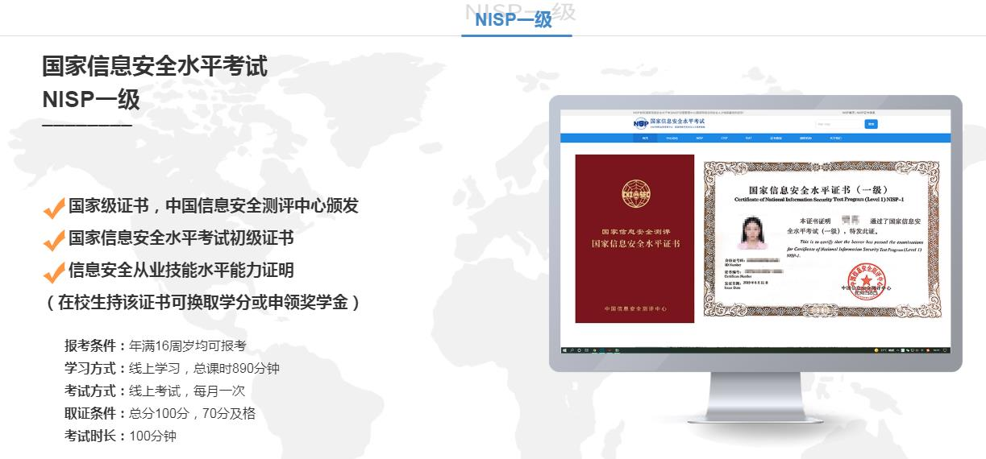Click the line 学习方式：线上学习，总课时890分钟
Viewport: 986px width, 459px height.
click(173, 368)
